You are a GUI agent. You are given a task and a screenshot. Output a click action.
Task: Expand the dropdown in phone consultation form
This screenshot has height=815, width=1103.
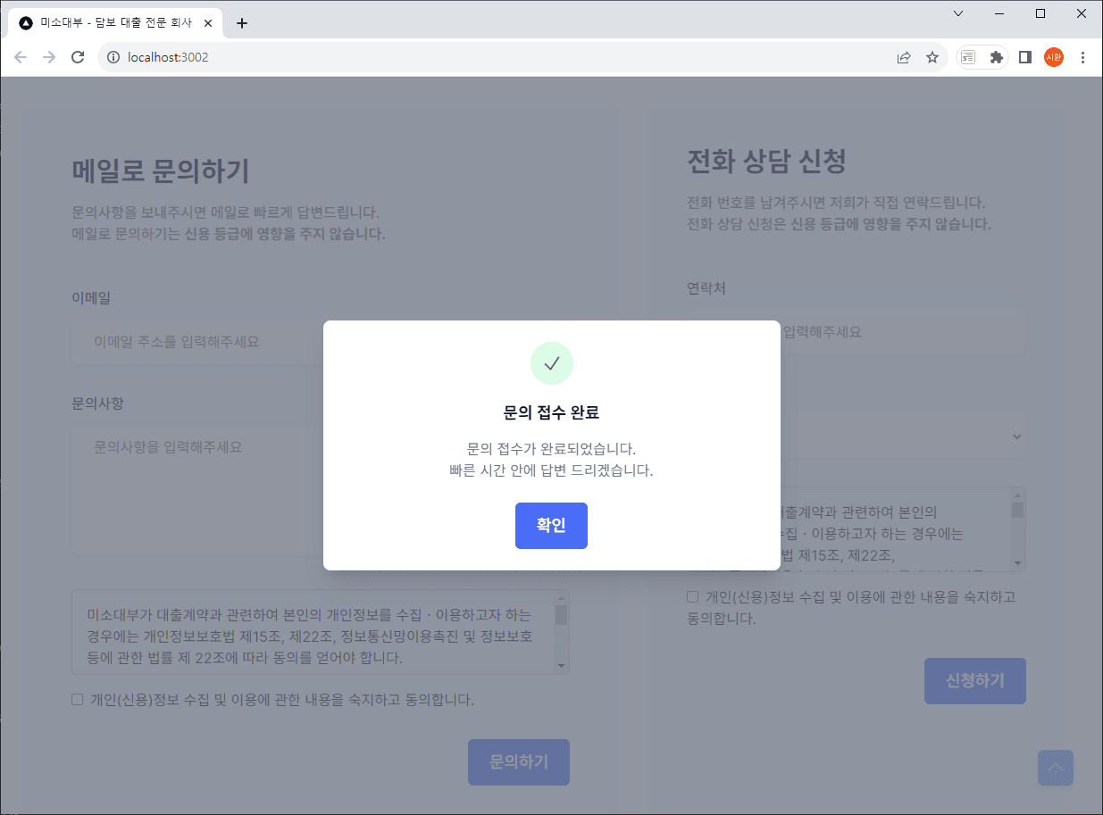pos(1016,437)
